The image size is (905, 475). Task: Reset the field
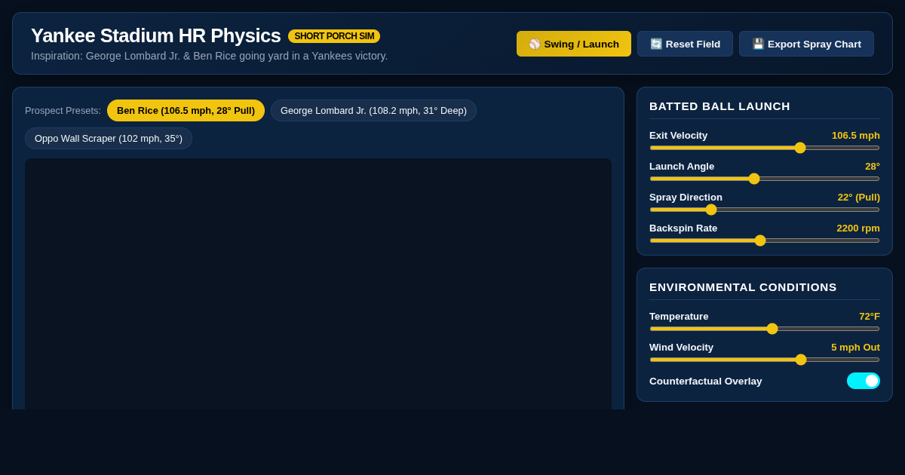(685, 44)
